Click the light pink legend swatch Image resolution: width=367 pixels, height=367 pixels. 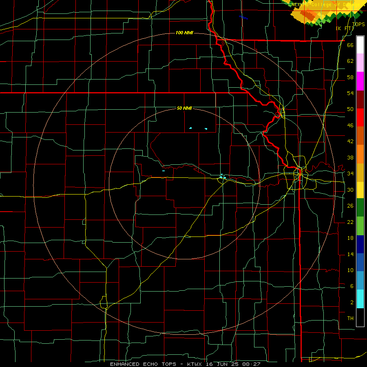pos(360,63)
